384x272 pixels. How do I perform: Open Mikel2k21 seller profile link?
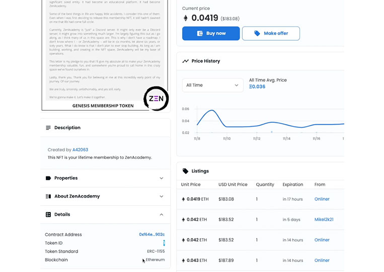(324, 219)
